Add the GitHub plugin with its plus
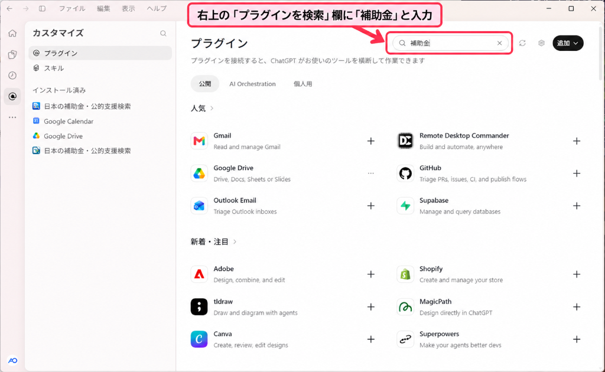 pyautogui.click(x=577, y=174)
